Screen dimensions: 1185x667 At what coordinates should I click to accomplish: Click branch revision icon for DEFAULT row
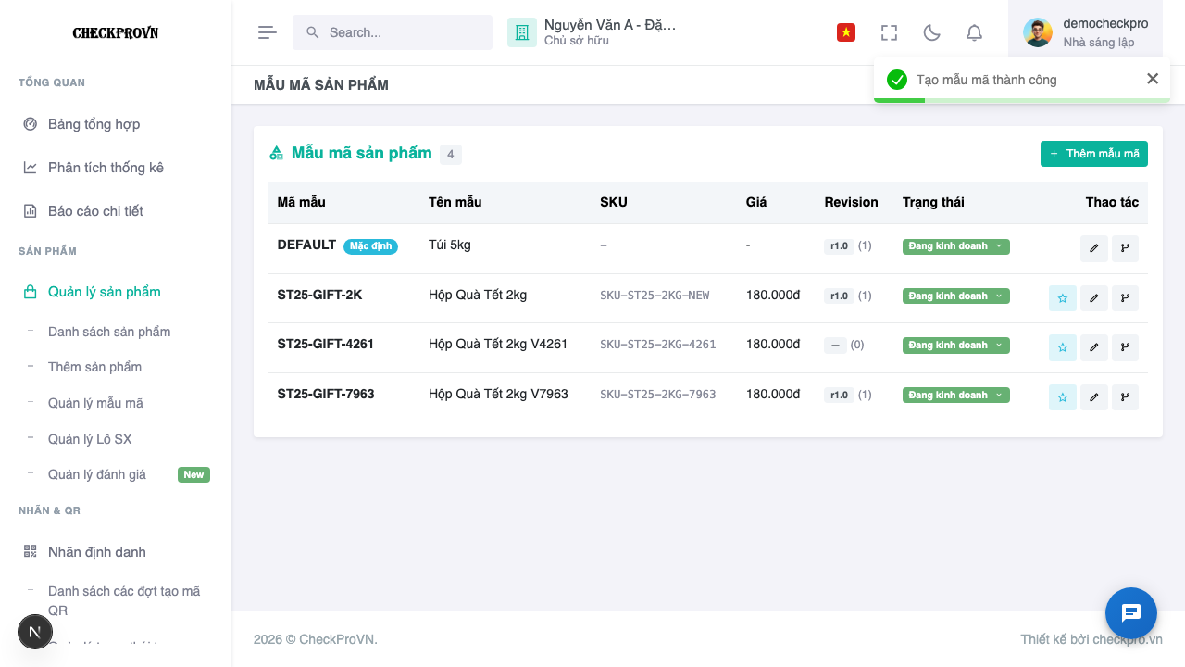(1125, 248)
